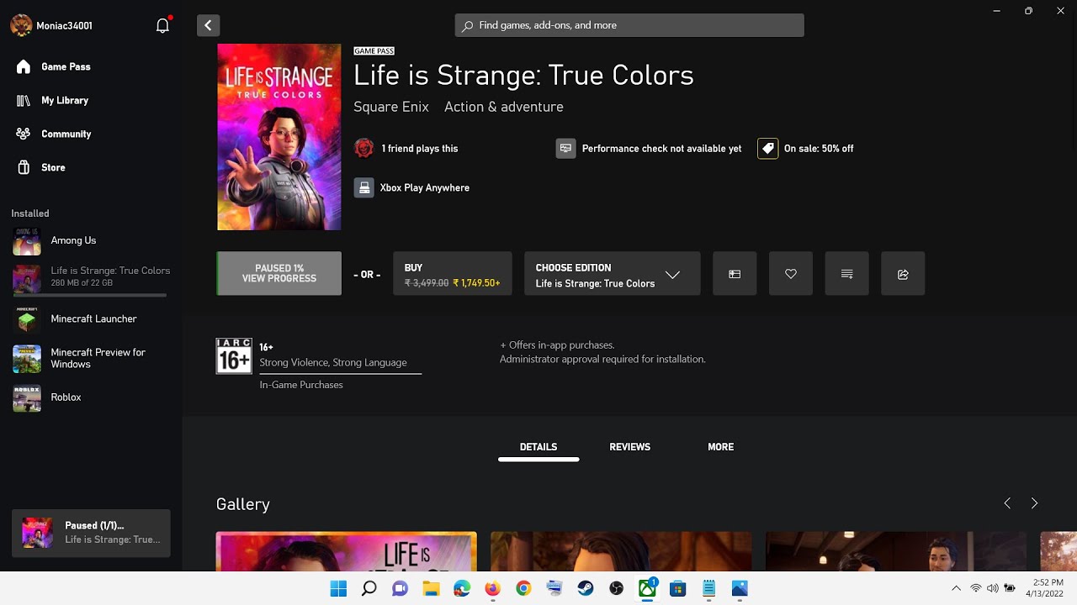Open the Action & adventure genre link

[504, 107]
